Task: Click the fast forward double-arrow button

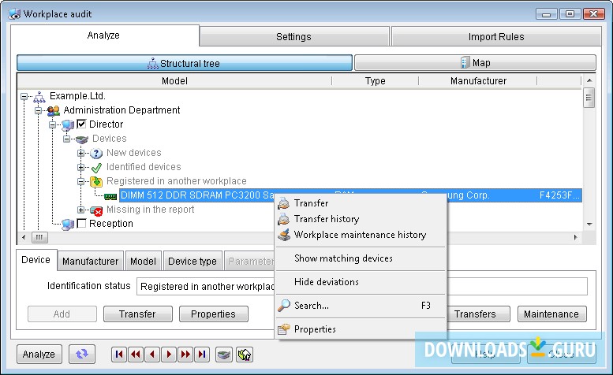Action: click(185, 355)
